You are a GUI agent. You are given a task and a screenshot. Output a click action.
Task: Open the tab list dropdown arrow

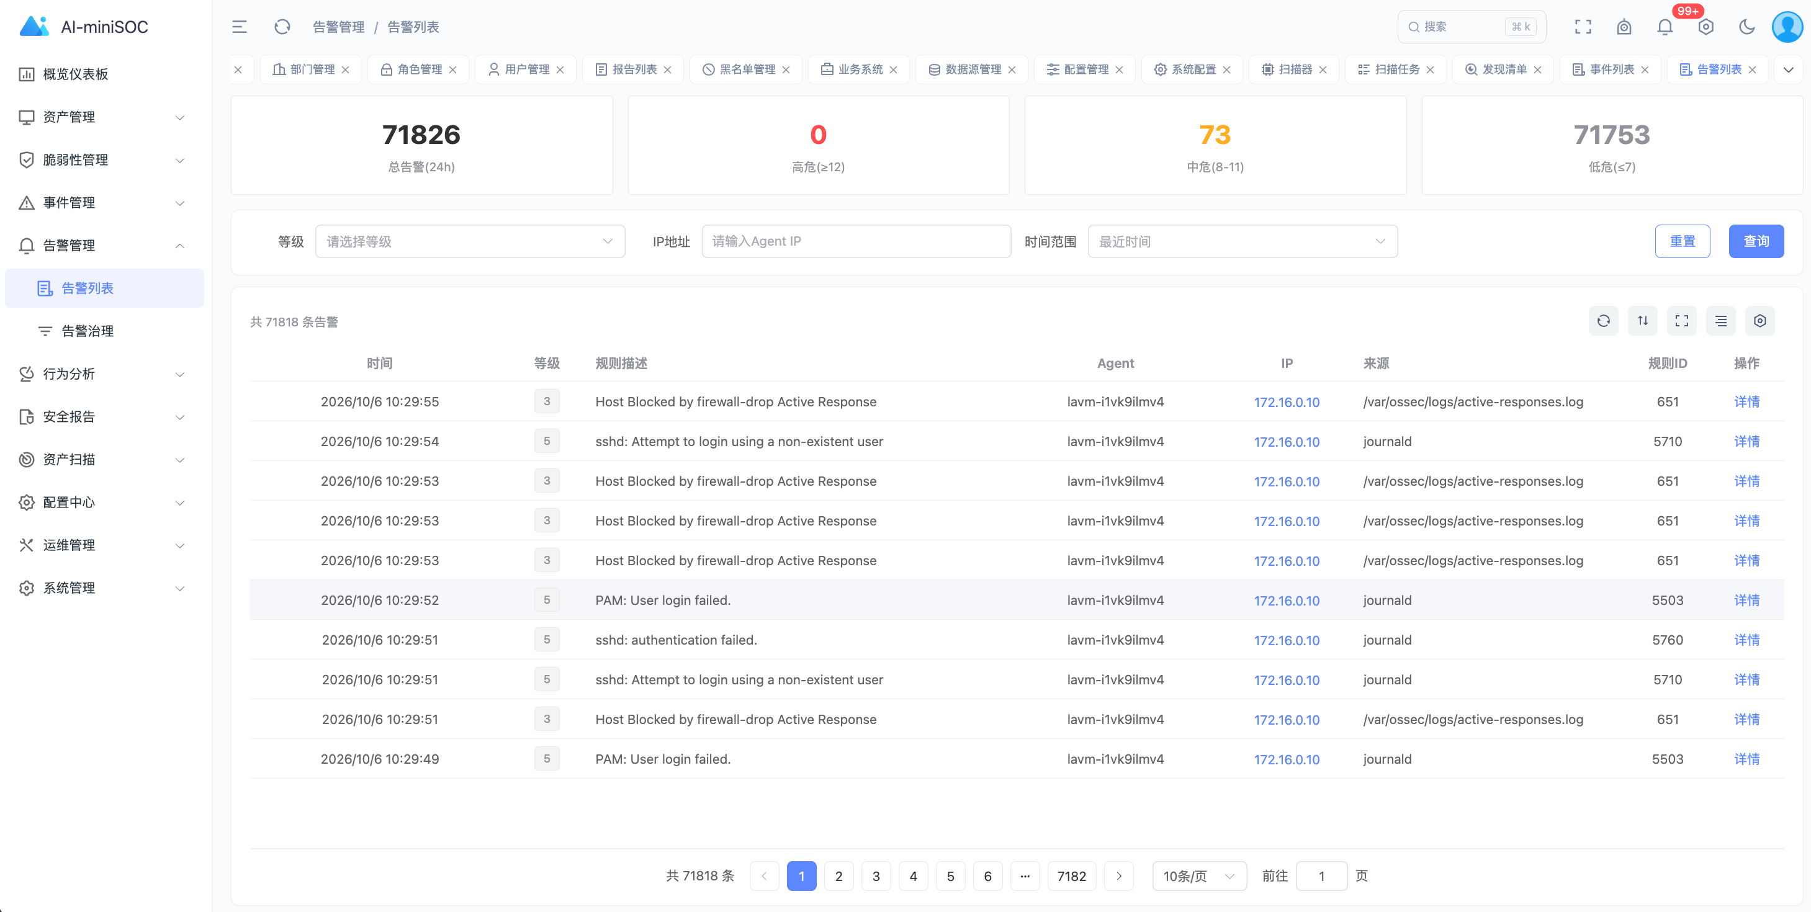(1789, 69)
